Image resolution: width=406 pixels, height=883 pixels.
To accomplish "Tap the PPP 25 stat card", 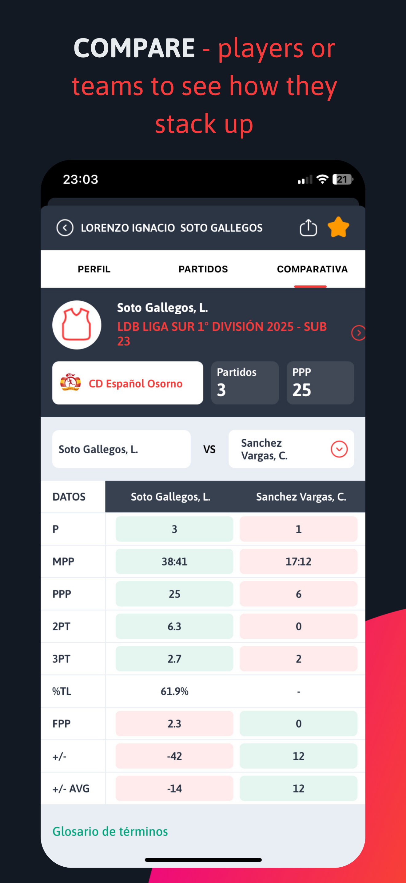I will (320, 383).
